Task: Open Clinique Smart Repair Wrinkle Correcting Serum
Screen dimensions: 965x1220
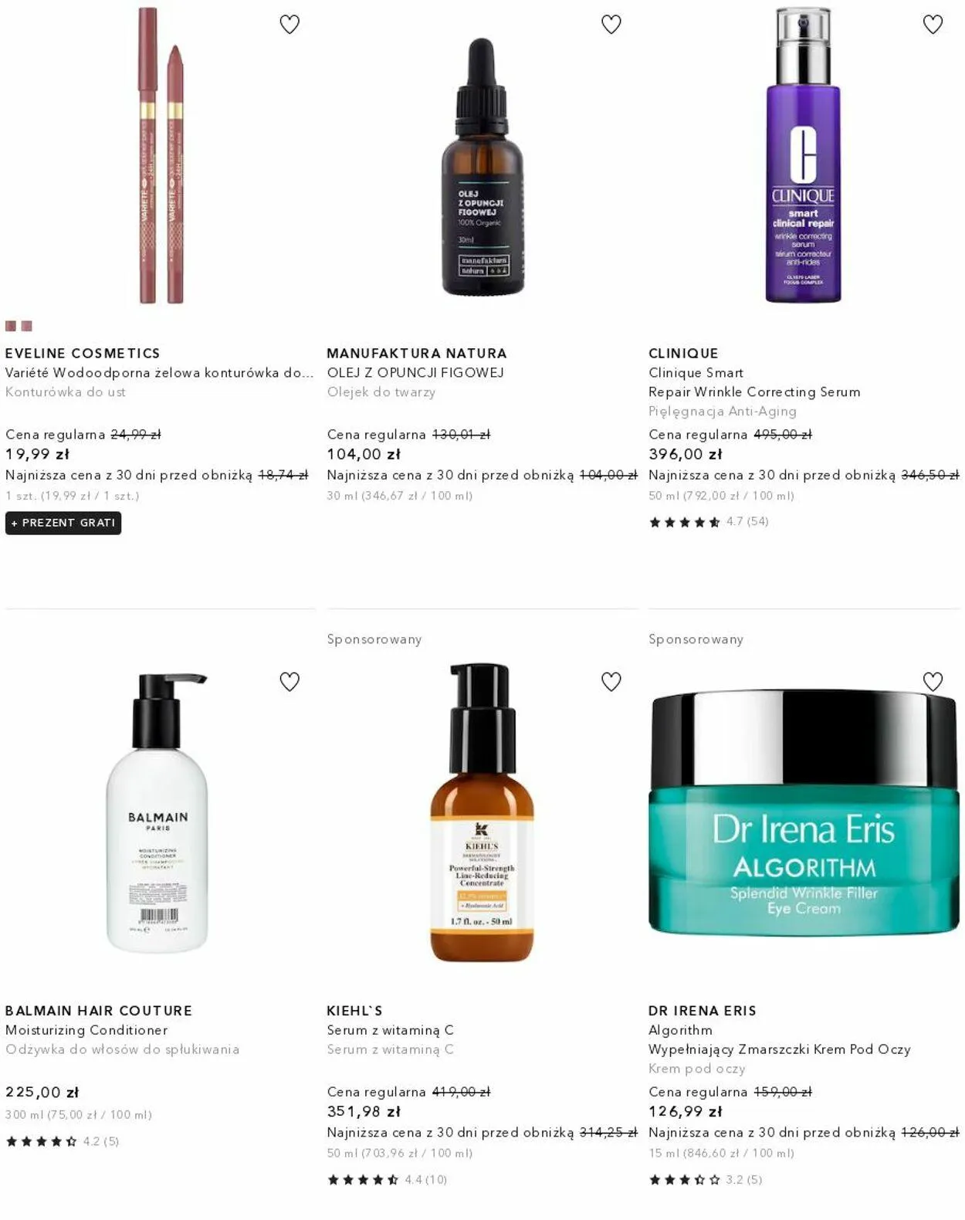Action: point(754,382)
